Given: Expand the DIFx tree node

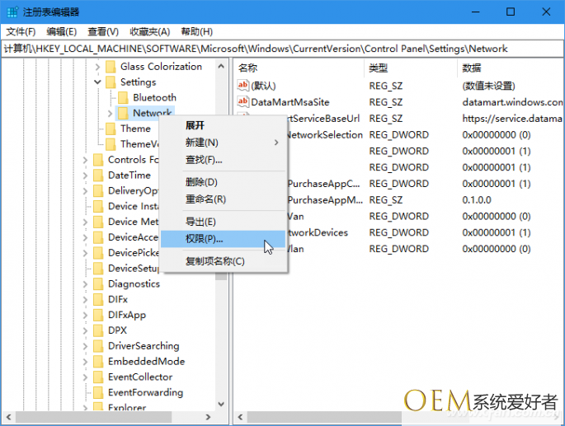Looking at the screenshot, I should (x=87, y=300).
